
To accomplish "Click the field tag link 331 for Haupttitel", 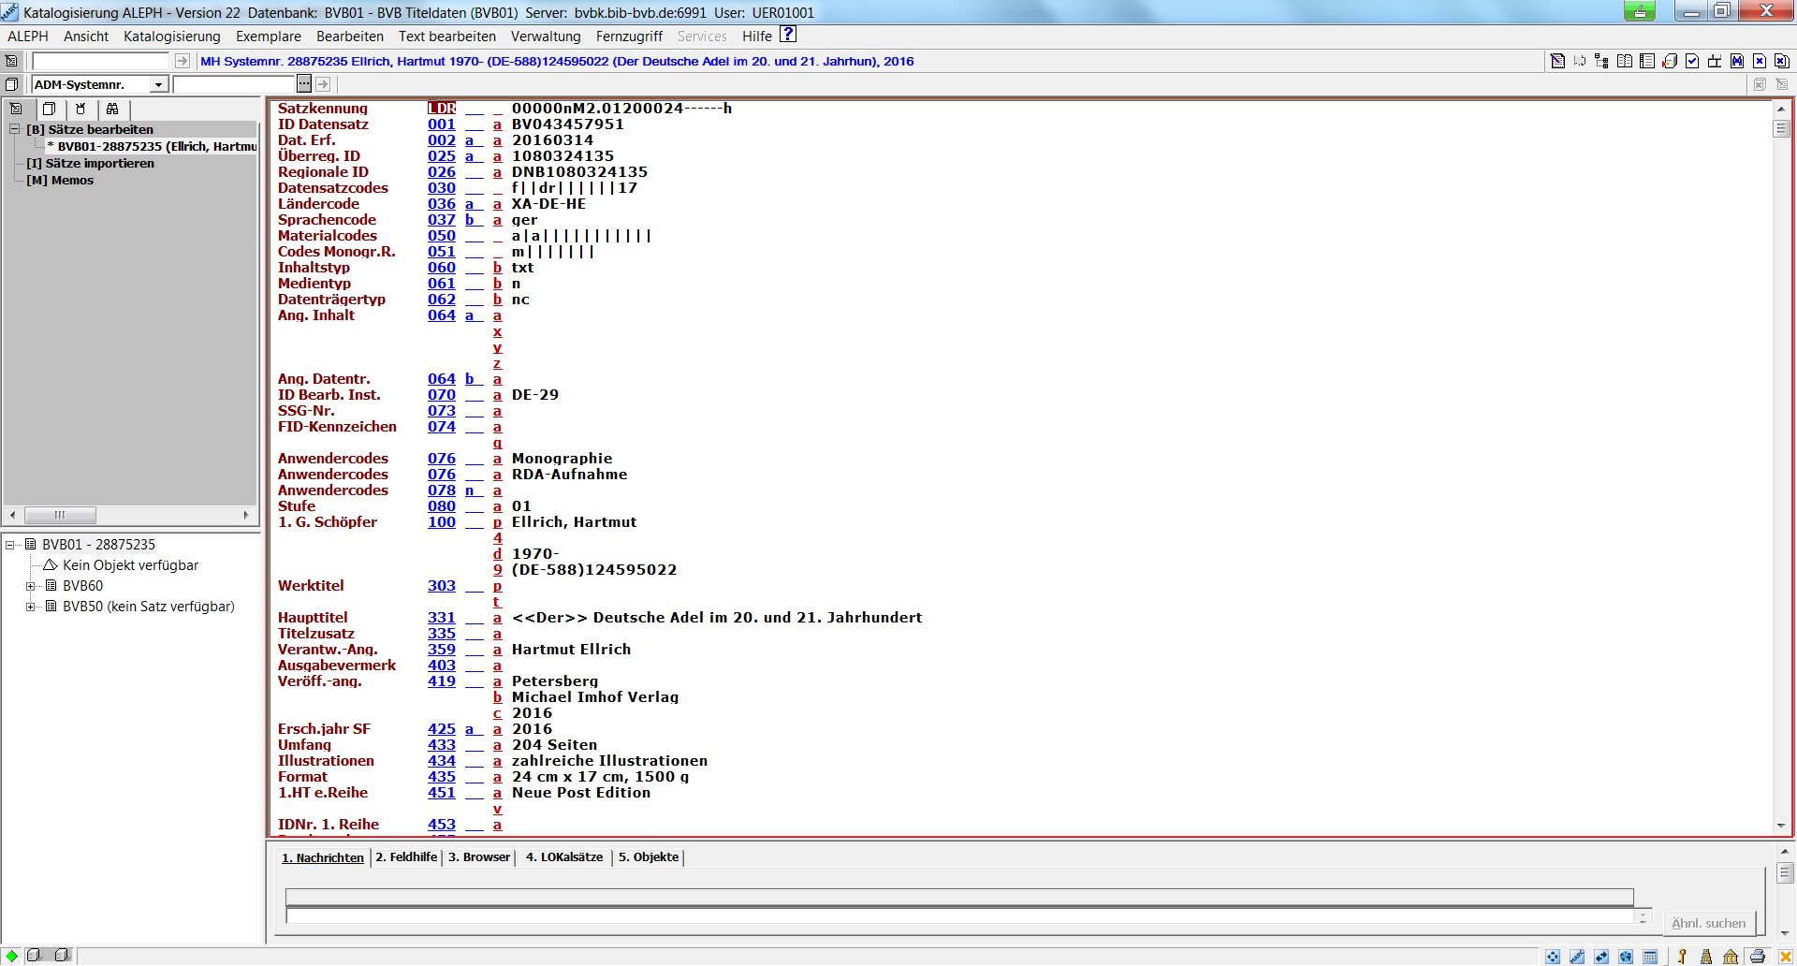I will (x=441, y=618).
